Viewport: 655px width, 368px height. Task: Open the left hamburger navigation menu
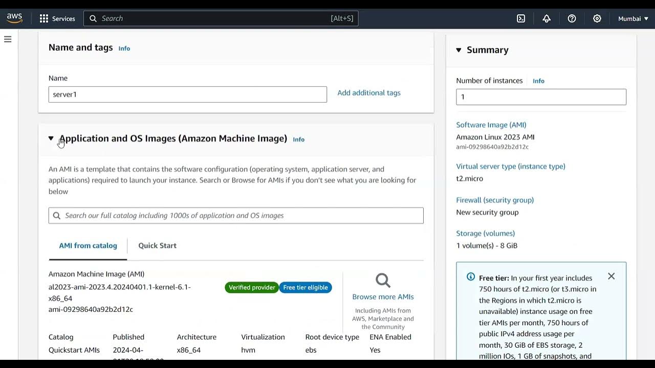point(8,39)
